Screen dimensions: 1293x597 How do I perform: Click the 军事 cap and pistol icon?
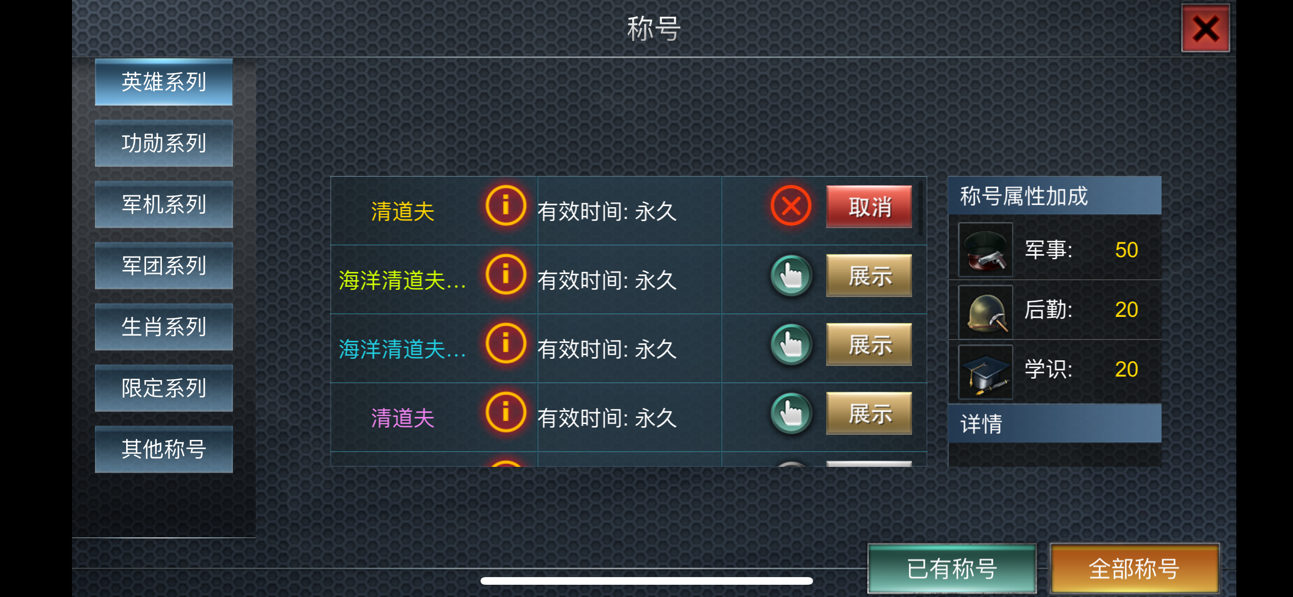click(986, 250)
